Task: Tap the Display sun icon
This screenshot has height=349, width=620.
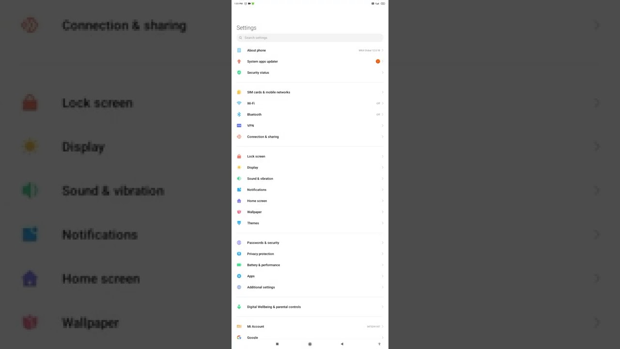Action: tap(239, 168)
